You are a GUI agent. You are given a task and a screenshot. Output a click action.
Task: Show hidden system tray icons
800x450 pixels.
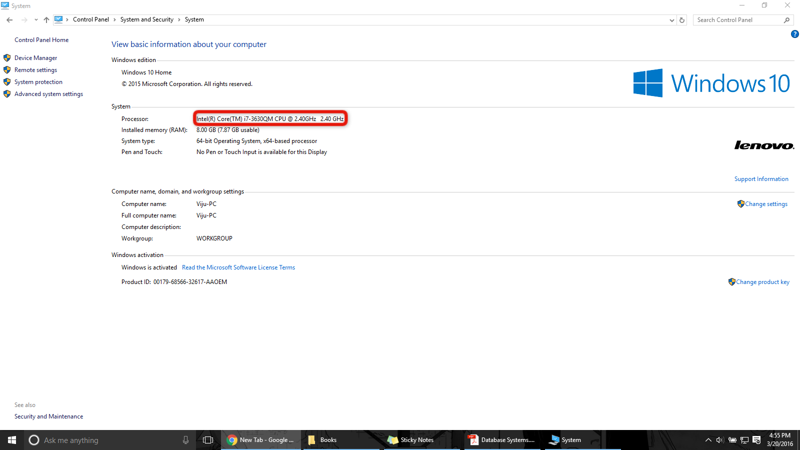(708, 440)
